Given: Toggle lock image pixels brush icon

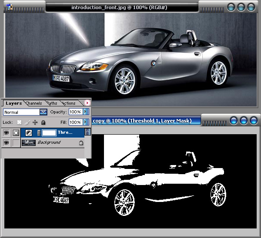Looking at the screenshot, I should [27, 122].
